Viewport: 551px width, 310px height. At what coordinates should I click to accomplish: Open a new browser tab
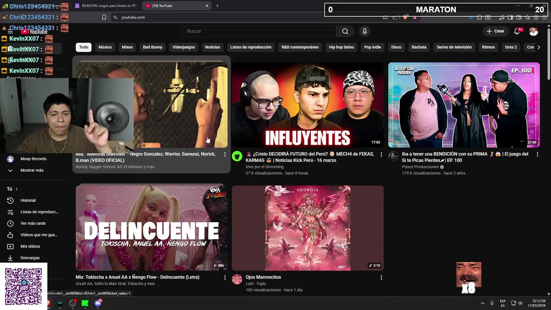click(217, 6)
